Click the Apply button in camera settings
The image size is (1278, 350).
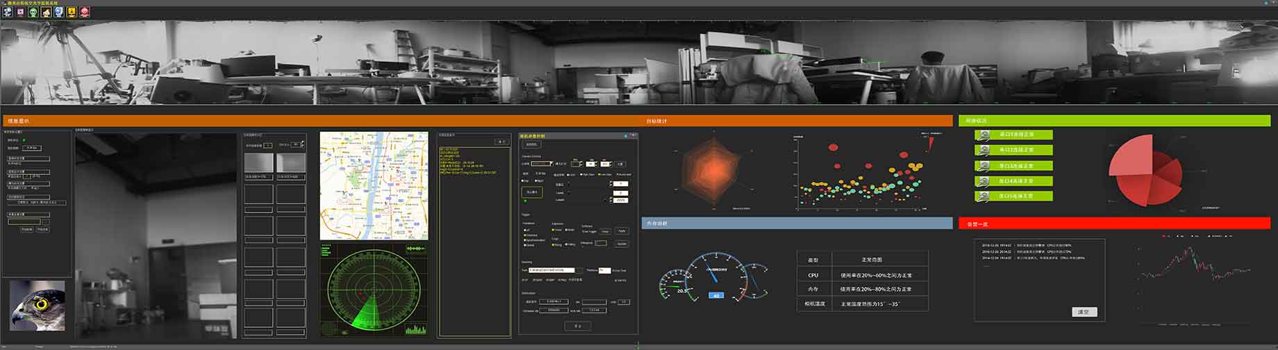[x=622, y=231]
